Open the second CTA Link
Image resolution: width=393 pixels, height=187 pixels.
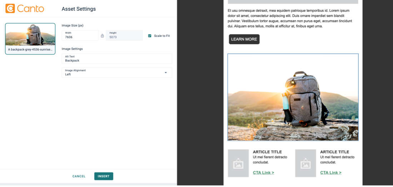coord(331,172)
